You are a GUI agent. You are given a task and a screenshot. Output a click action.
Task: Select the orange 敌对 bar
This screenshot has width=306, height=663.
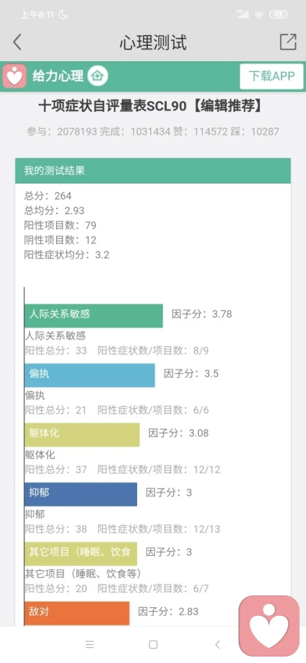coord(77,613)
